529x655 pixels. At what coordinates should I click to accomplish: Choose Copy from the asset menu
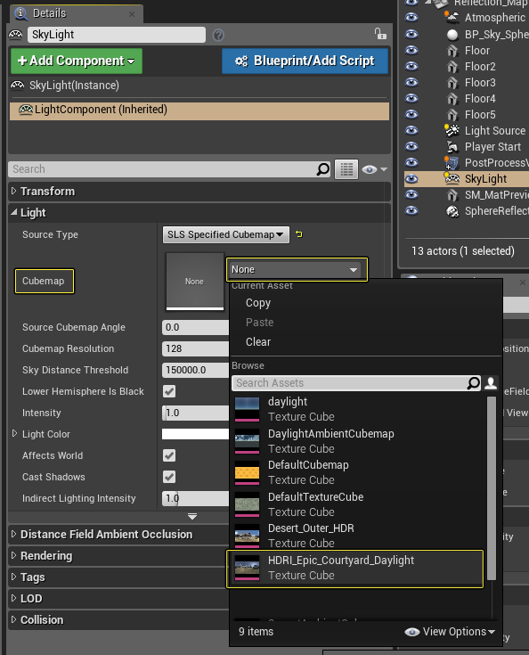(x=258, y=303)
